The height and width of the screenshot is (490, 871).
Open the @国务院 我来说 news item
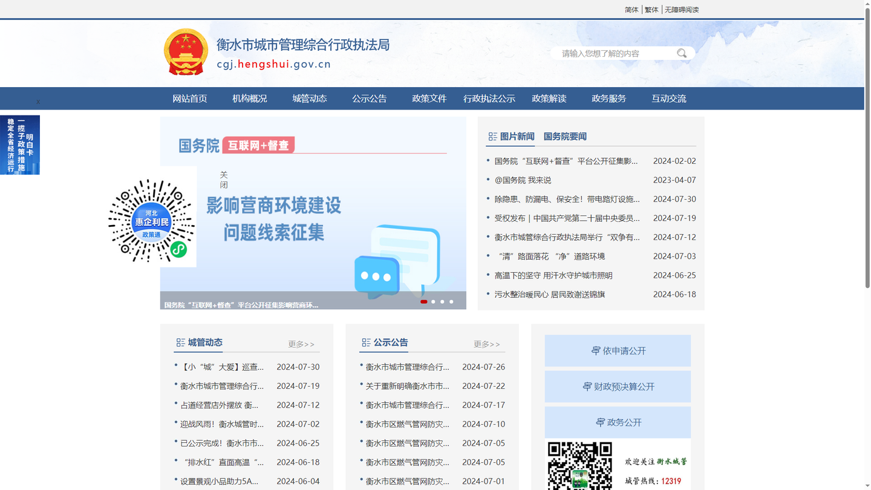pyautogui.click(x=523, y=180)
